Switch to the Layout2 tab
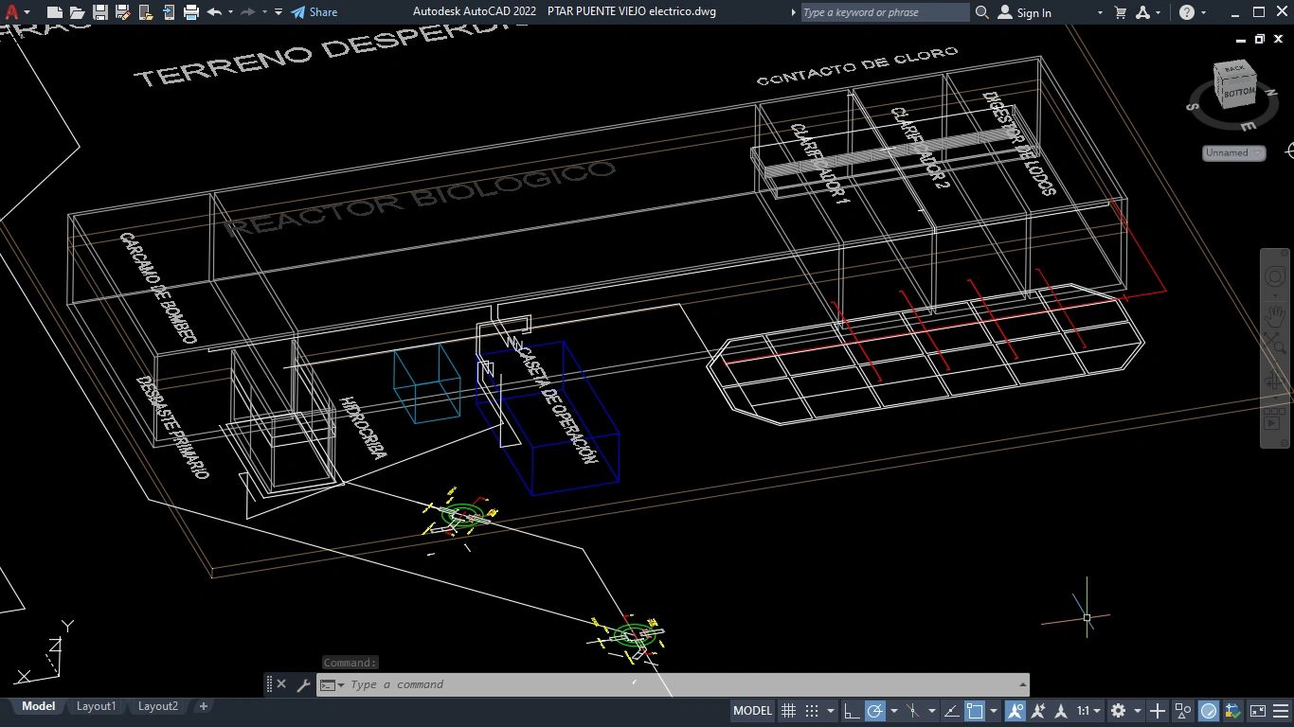Screen dimensions: 1294x727 click(158, 706)
